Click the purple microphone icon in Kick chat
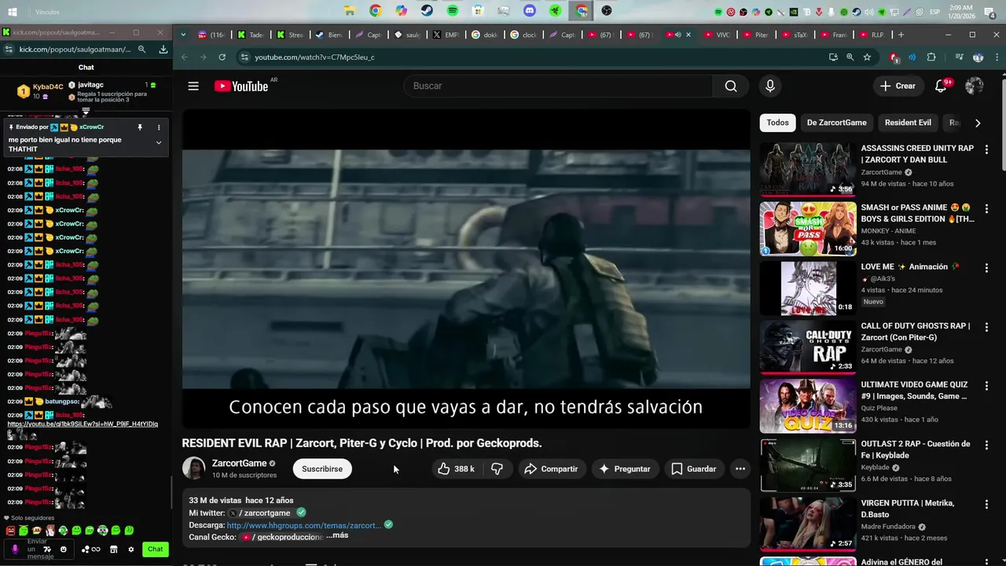 coord(15,549)
